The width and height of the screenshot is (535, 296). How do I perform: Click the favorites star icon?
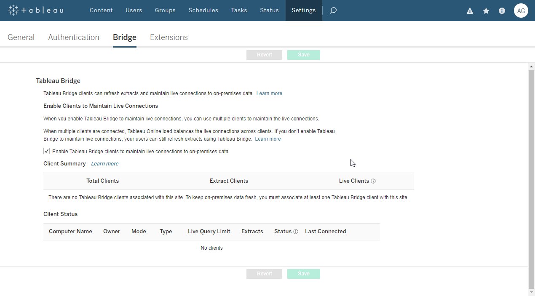pyautogui.click(x=486, y=11)
